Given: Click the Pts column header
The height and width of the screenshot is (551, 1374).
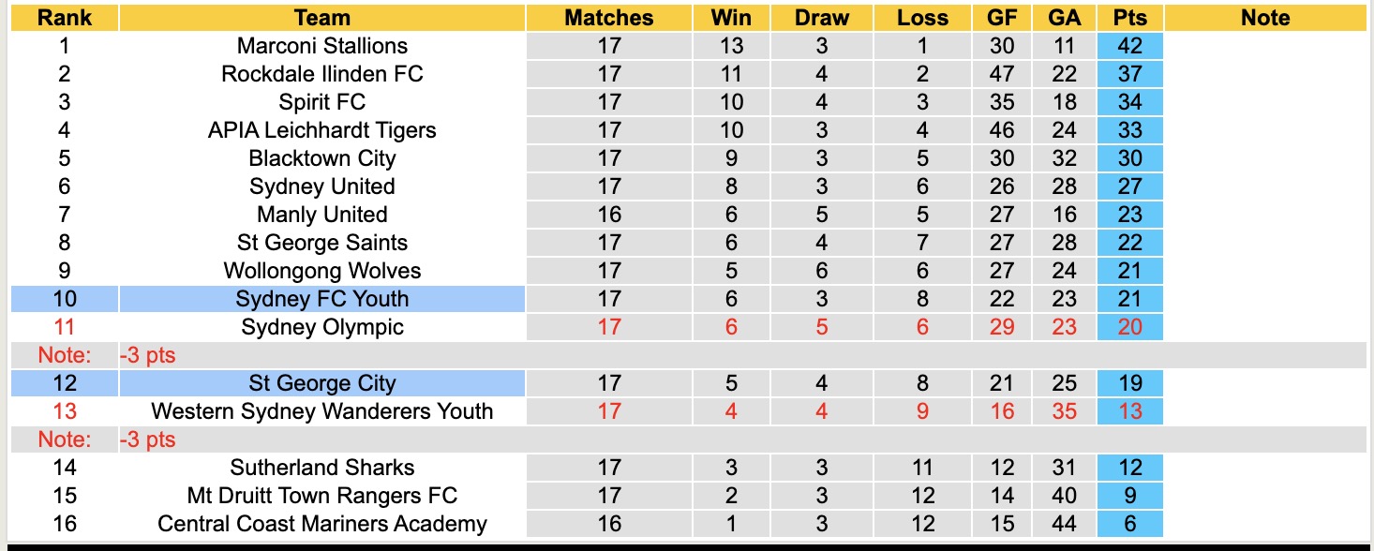Looking at the screenshot, I should coord(1130,18).
